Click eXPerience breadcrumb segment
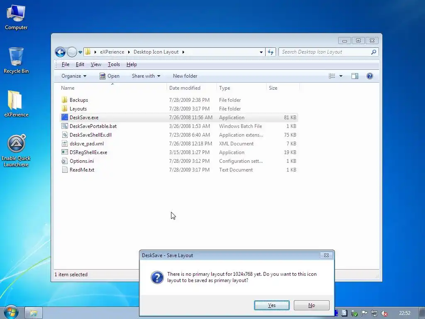The width and height of the screenshot is (425, 319). click(112, 52)
